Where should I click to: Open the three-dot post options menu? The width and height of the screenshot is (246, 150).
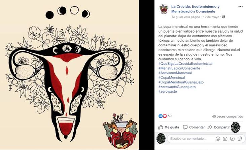point(240,7)
